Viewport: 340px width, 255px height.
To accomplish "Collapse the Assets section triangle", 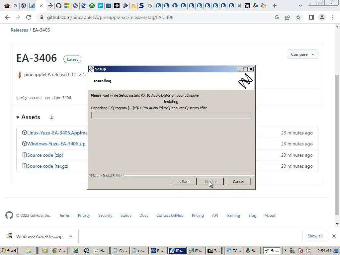I will [x=18, y=118].
